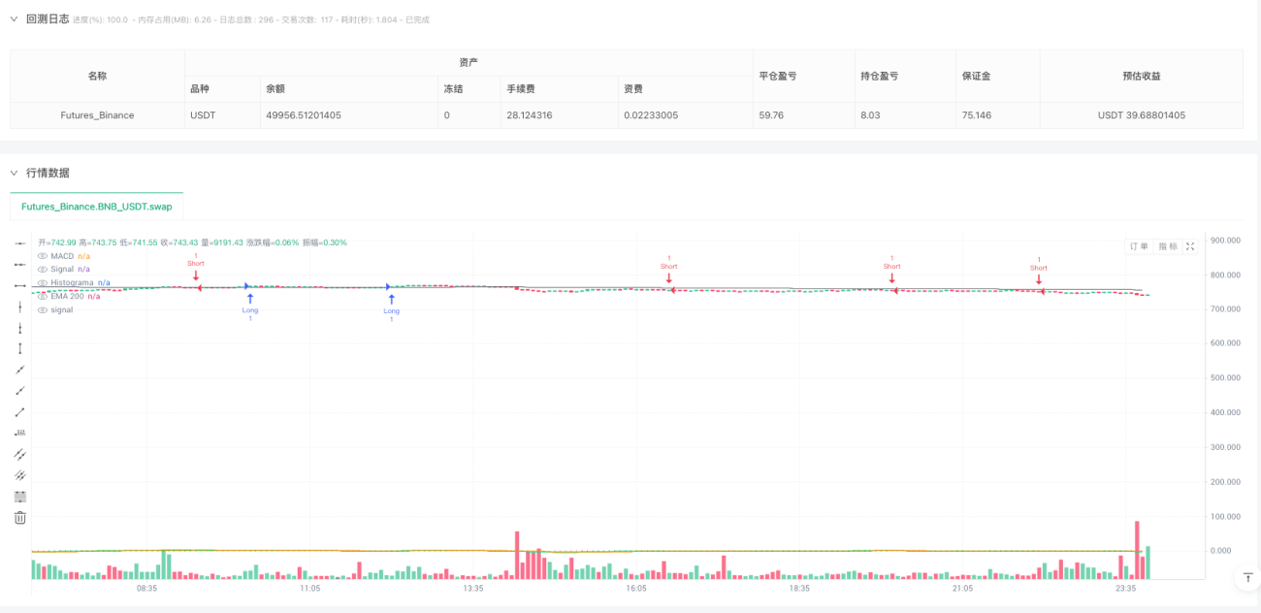
Task: Click the 资费 value 0.02233005
Action: [651, 115]
